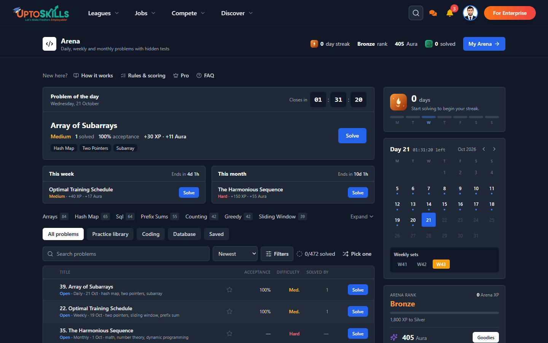Click the 'Array of Subarrays' heading
This screenshot has width=548, height=343.
84,125
